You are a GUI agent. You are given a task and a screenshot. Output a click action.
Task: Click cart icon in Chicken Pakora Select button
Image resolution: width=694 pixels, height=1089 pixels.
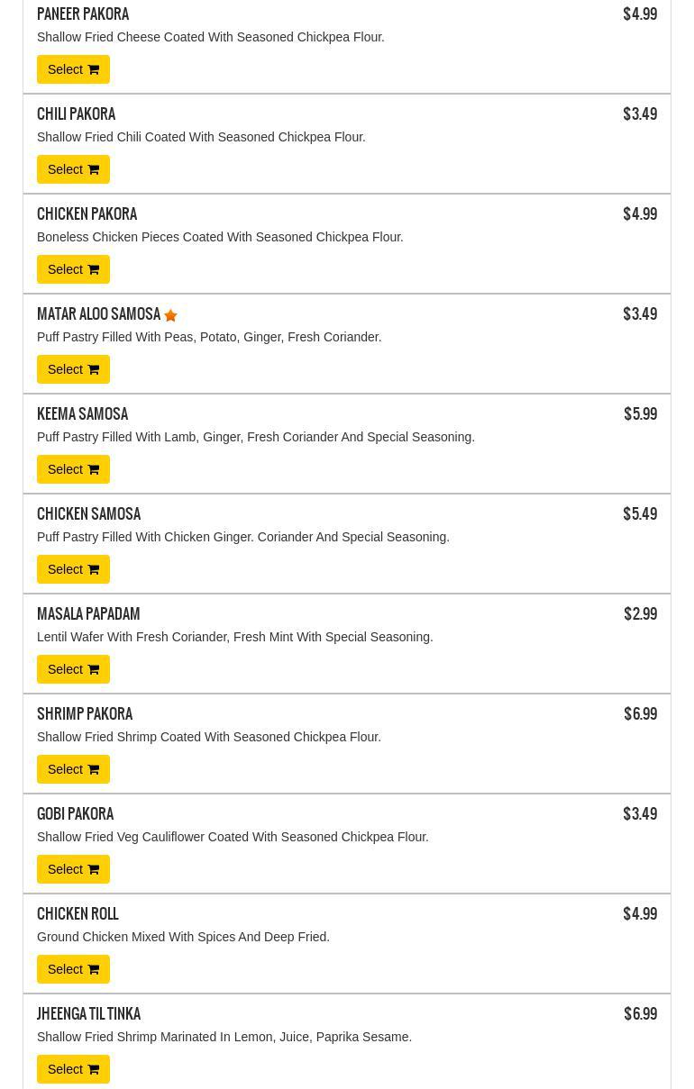tap(93, 269)
